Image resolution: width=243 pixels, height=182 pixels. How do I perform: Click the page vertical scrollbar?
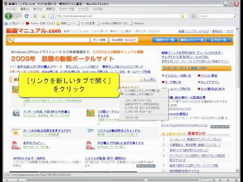[237, 100]
